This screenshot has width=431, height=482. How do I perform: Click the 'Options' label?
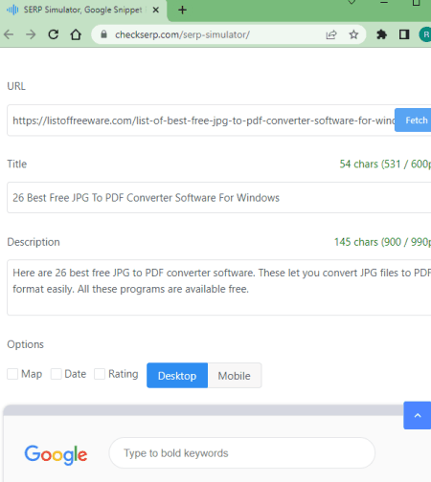(x=26, y=344)
